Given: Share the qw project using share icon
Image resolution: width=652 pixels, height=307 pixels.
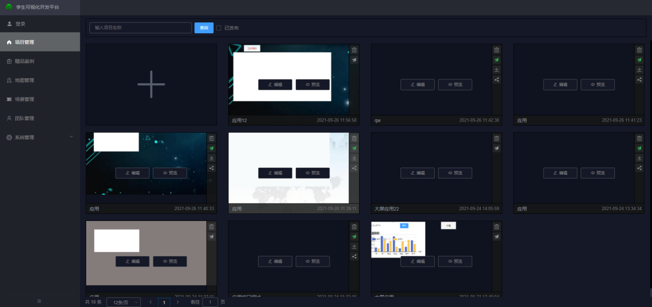Looking at the screenshot, I should 497,79.
